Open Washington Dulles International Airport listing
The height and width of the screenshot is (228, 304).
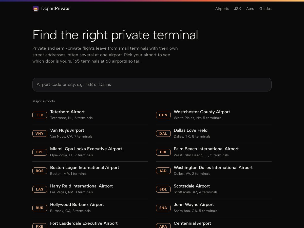coord(214,171)
